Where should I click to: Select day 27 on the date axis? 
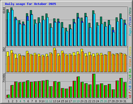(109, 101)
